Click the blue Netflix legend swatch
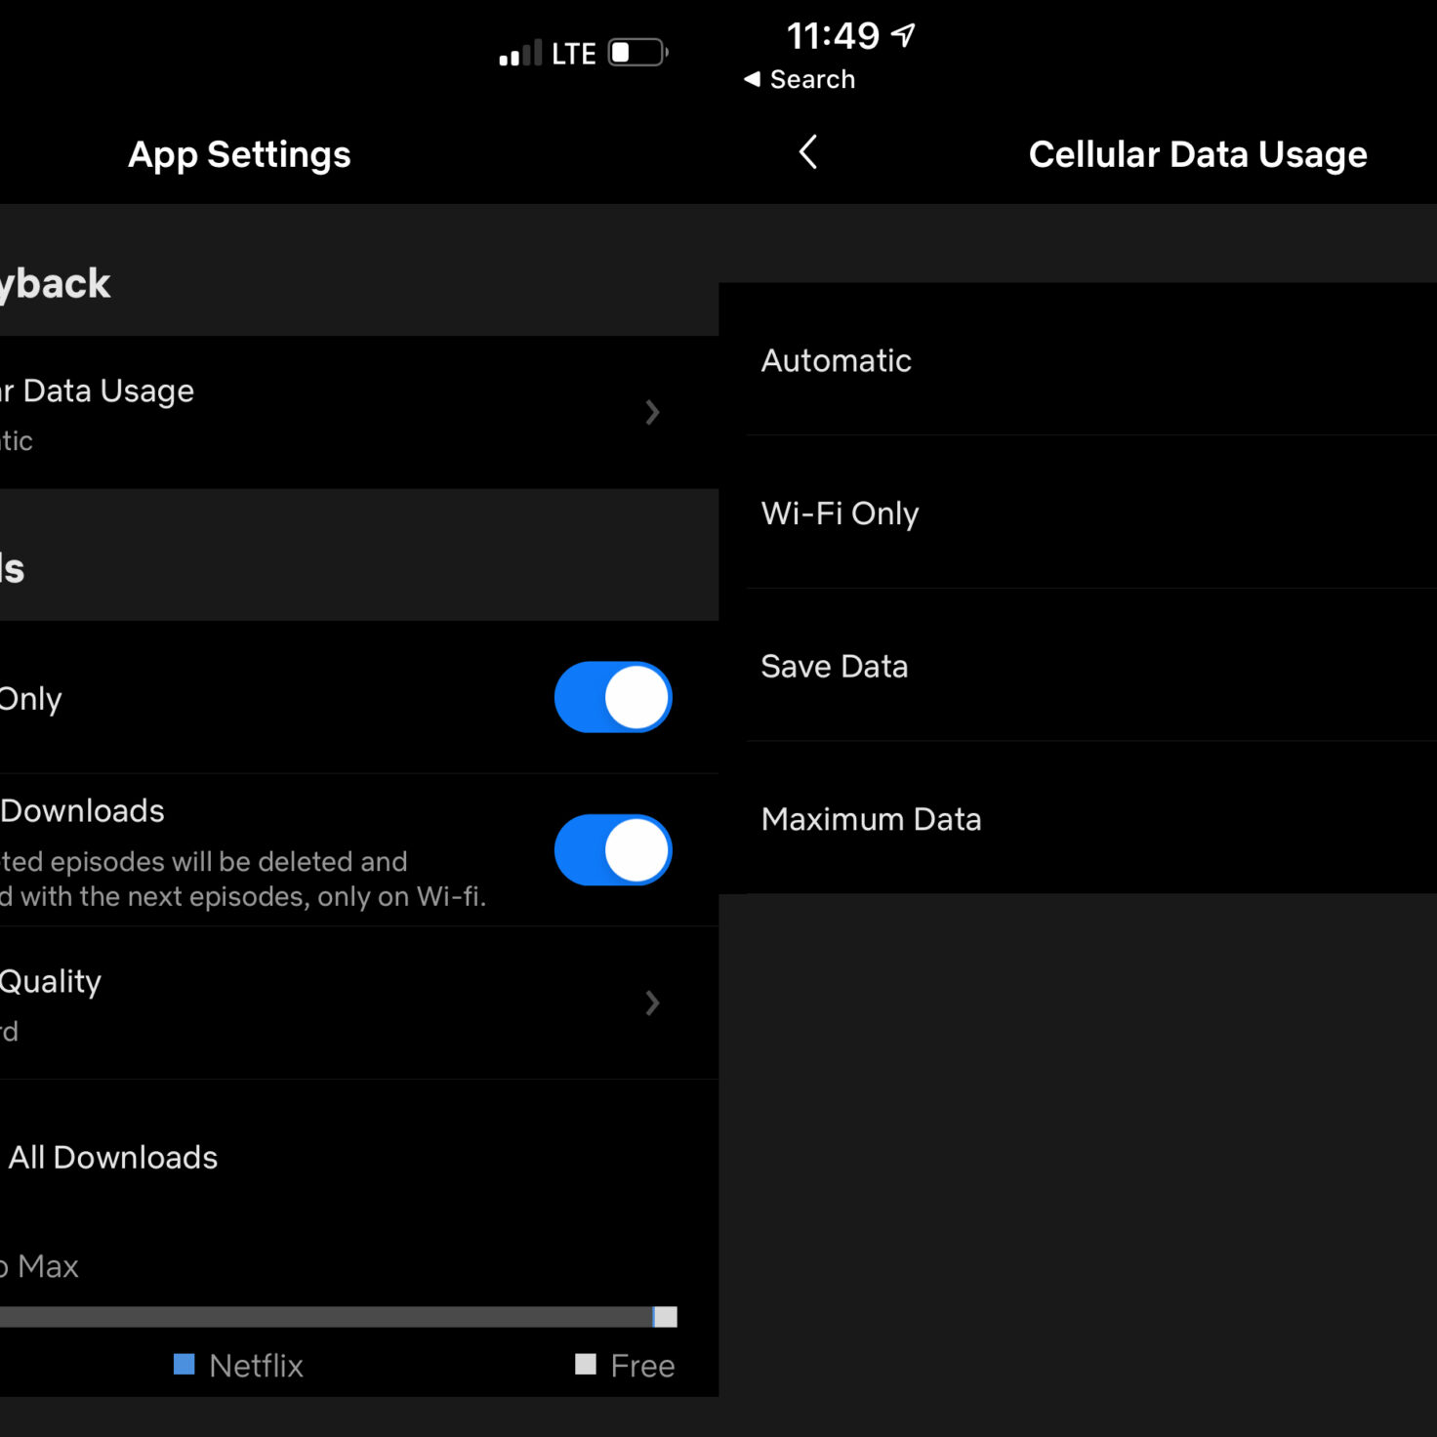Screen dimensions: 1437x1437 (184, 1364)
